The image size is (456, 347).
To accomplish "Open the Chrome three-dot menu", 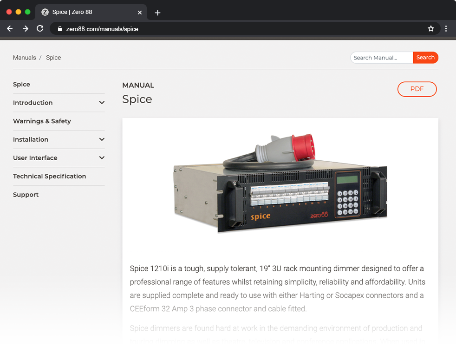I will click(x=446, y=29).
